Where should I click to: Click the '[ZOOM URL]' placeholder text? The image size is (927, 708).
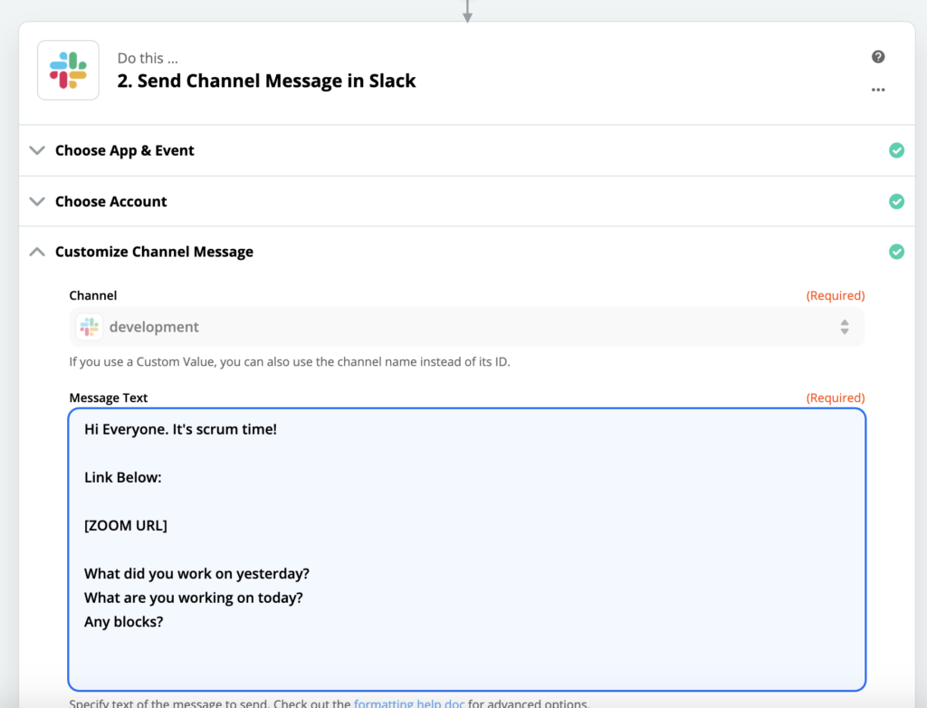125,525
